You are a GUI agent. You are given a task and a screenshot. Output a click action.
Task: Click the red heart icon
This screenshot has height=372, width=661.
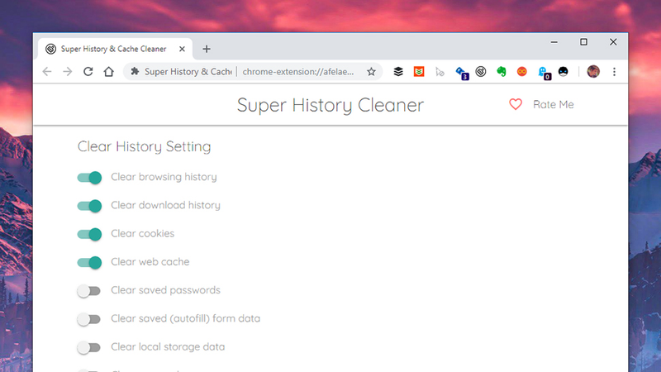516,104
